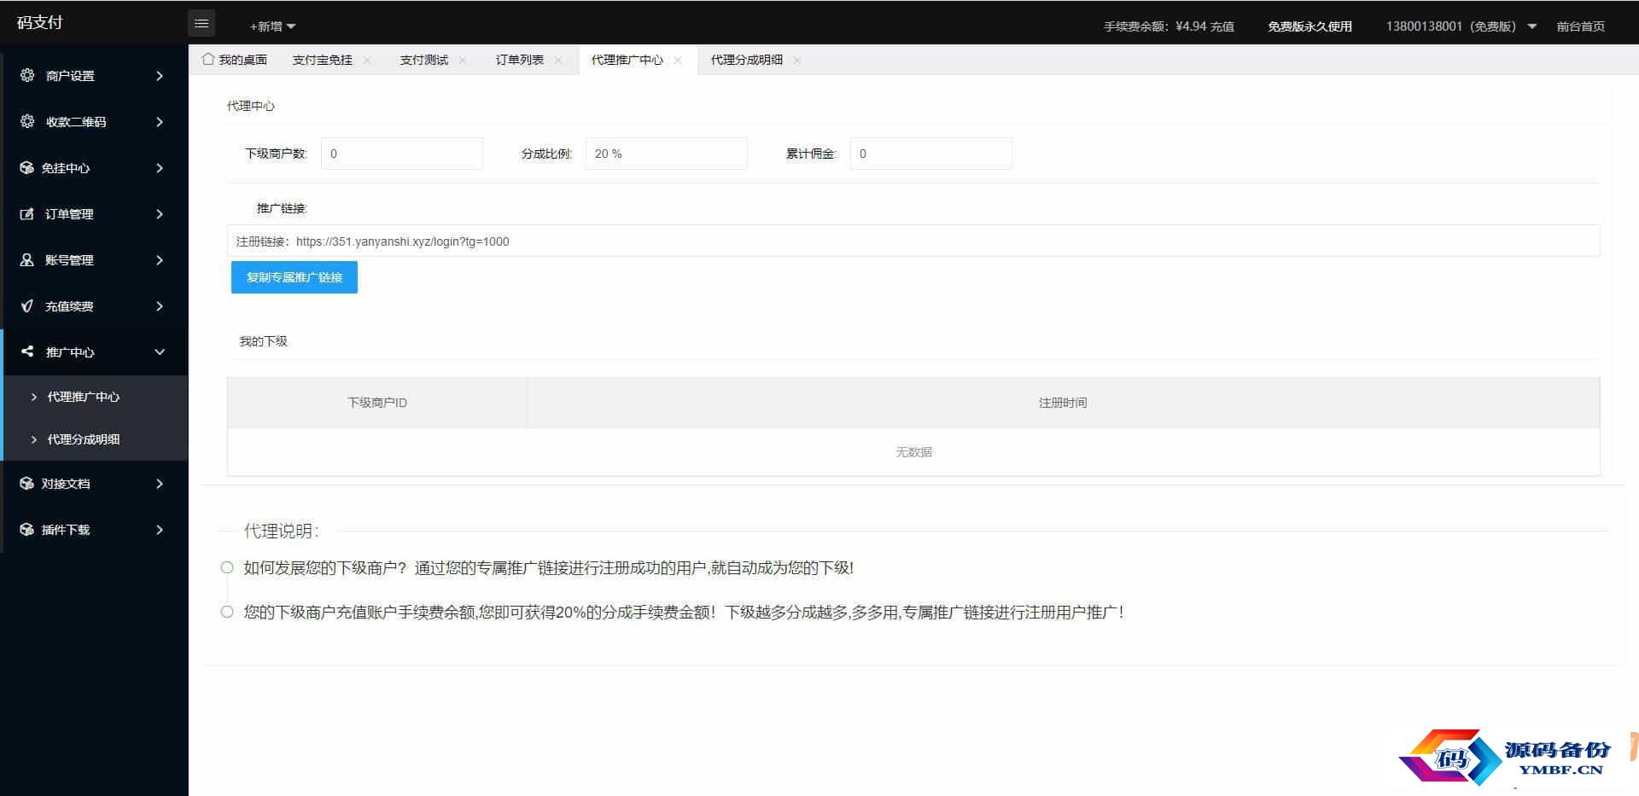Click the 代理说明 heading
This screenshot has width=1639, height=796.
[282, 531]
